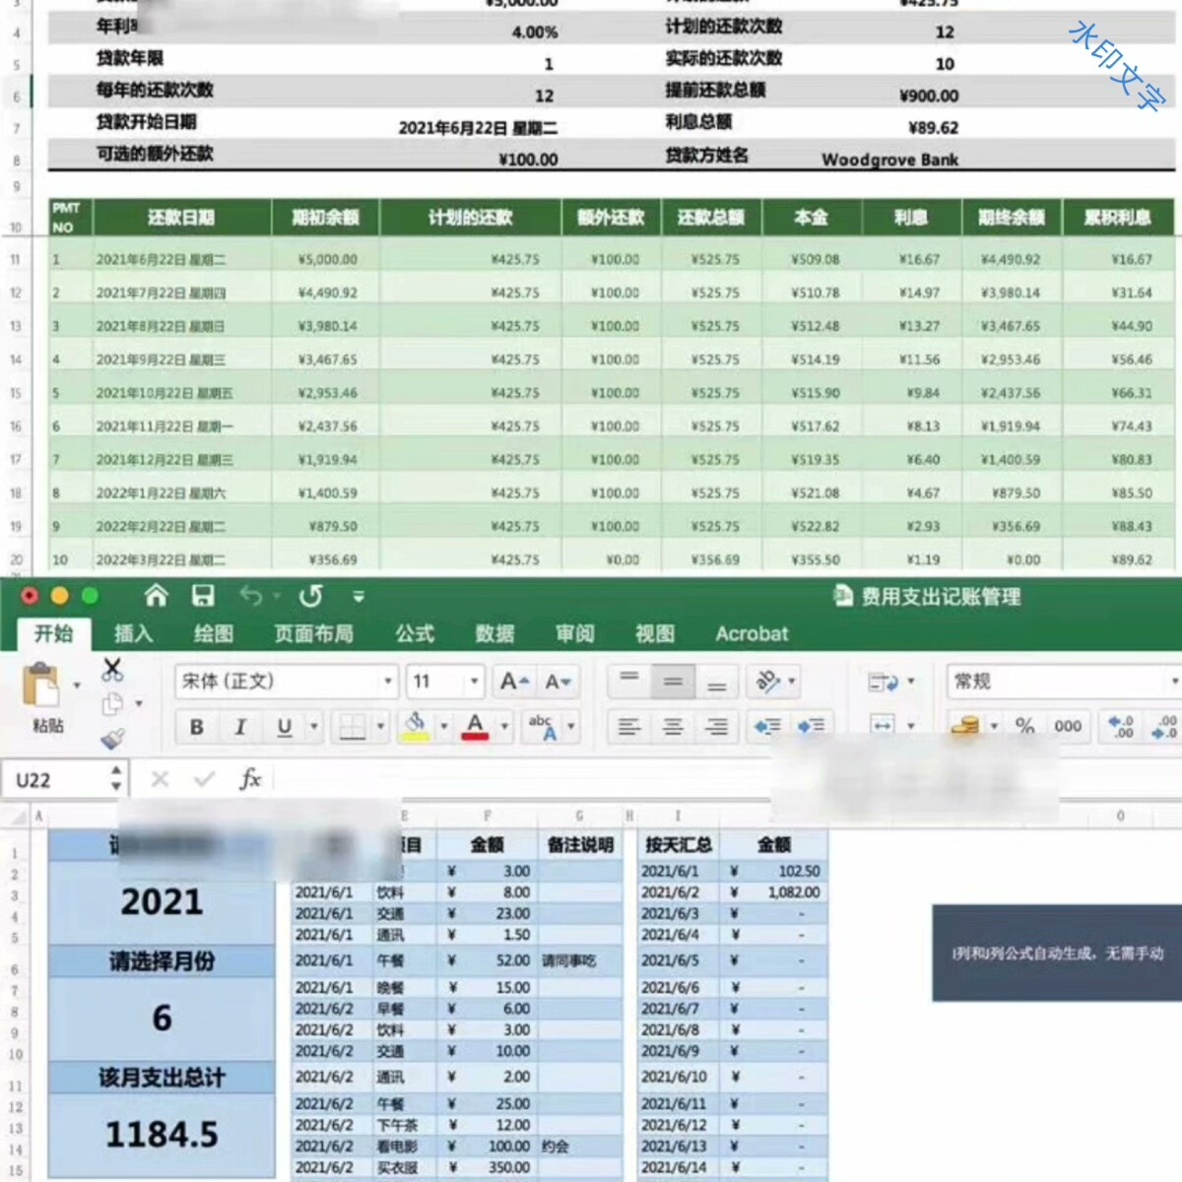The height and width of the screenshot is (1182, 1182).
Task: Align text right
Action: point(717,727)
